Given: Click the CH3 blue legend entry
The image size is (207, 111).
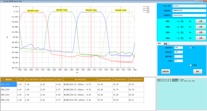Looking at the screenshot, I should point(146,11).
